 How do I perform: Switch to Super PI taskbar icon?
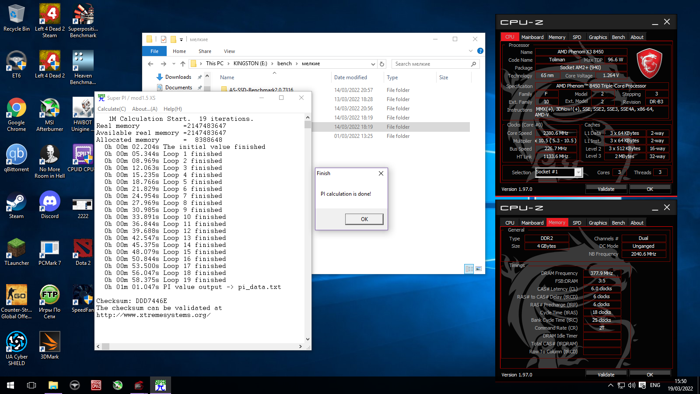pyautogui.click(x=161, y=385)
